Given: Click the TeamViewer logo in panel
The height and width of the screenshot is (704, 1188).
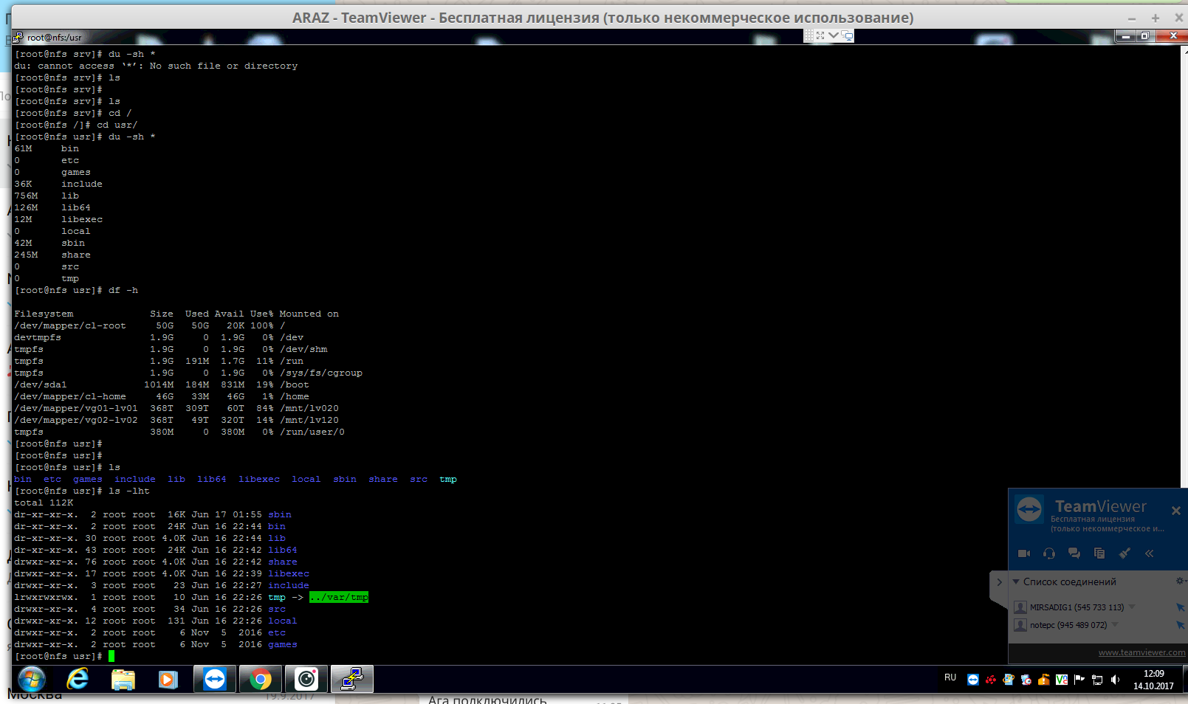Looking at the screenshot, I should [x=1029, y=509].
